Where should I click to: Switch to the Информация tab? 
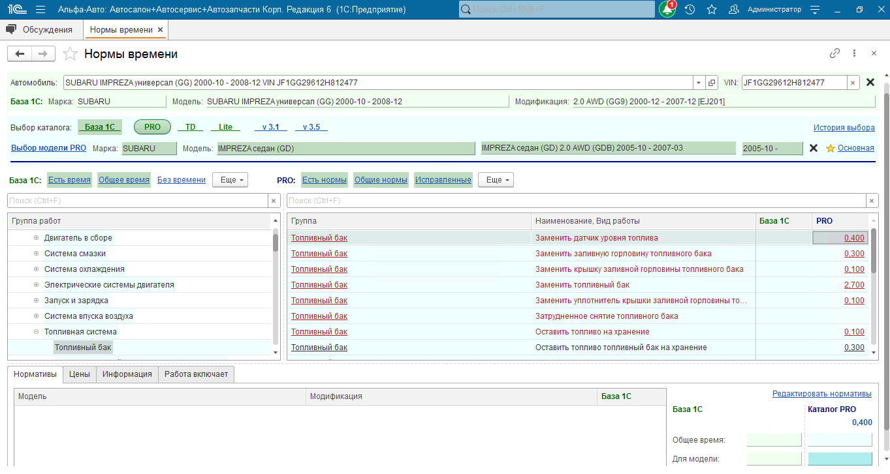tap(127, 374)
